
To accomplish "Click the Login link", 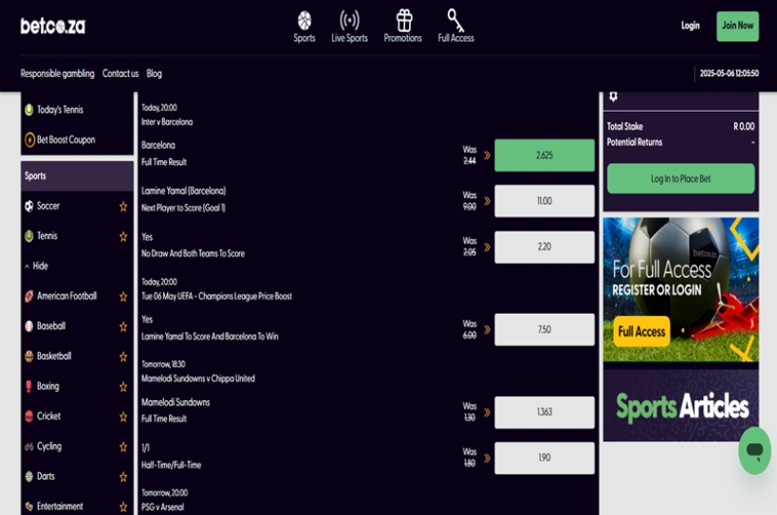I will point(690,26).
